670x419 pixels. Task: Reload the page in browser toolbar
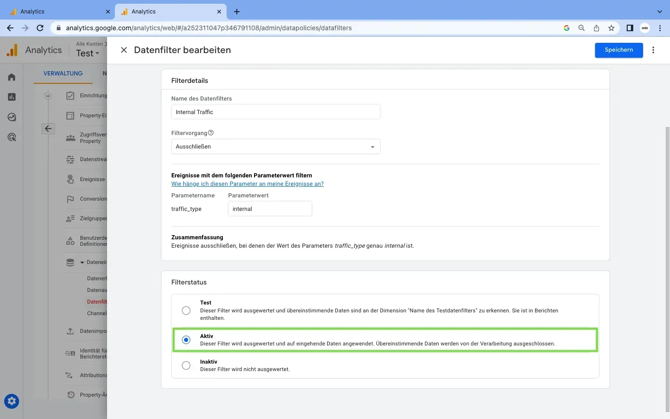pos(40,28)
